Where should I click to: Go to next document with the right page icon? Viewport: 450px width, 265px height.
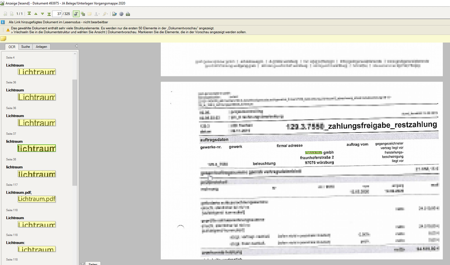[x=11, y=14]
